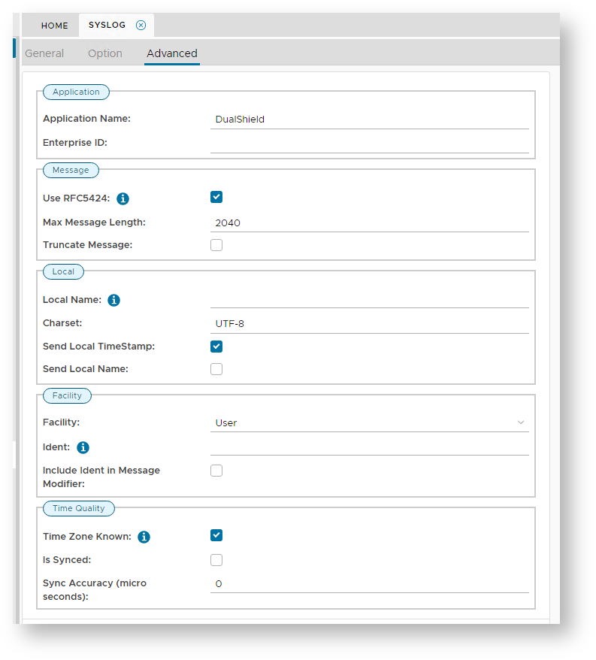Viewport: 596px width, 660px height.
Task: Click the Sync Accuracy value field
Action: point(370,584)
